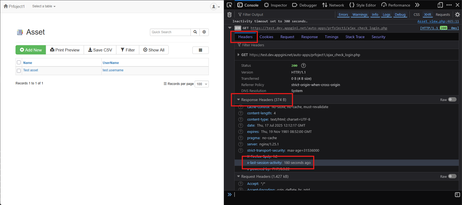Switch console to multi-line editor mode icon

coord(457,194)
